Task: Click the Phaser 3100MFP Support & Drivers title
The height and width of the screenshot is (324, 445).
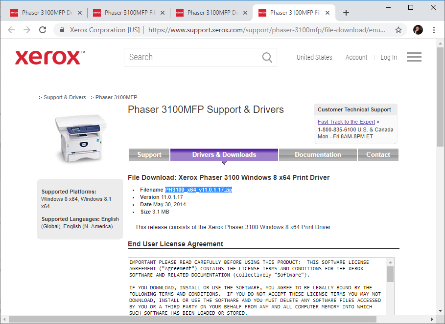Action: point(206,109)
